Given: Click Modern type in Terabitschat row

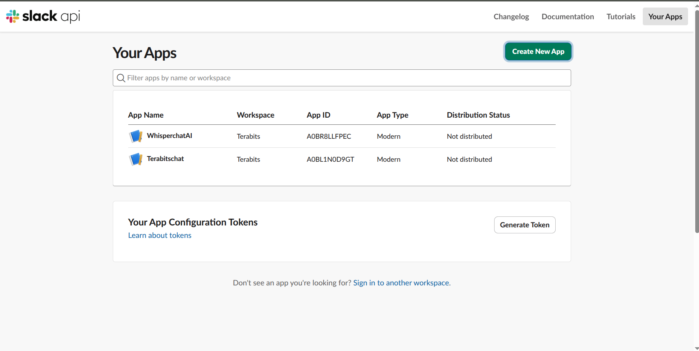Looking at the screenshot, I should click(x=389, y=159).
